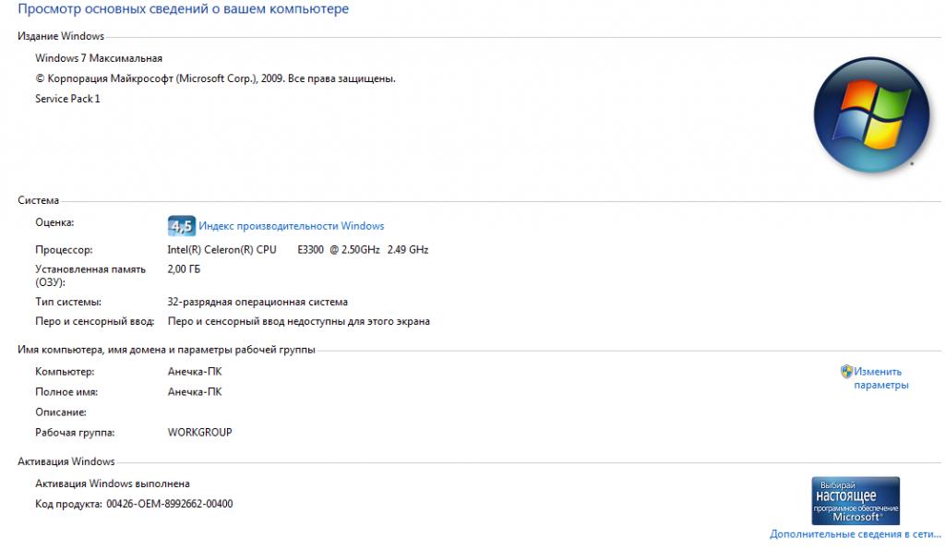945x549 pixels.
Task: Click the 4,5 performance score badge
Action: coord(182,226)
